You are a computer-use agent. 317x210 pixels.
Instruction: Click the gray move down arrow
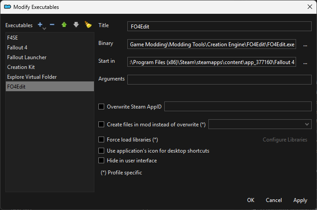(x=76, y=25)
